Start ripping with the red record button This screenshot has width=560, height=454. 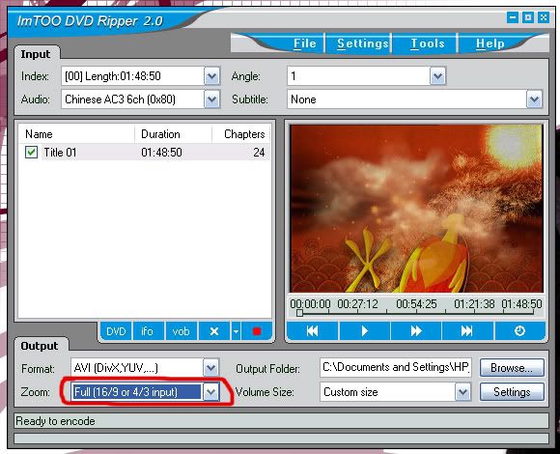[x=257, y=331]
